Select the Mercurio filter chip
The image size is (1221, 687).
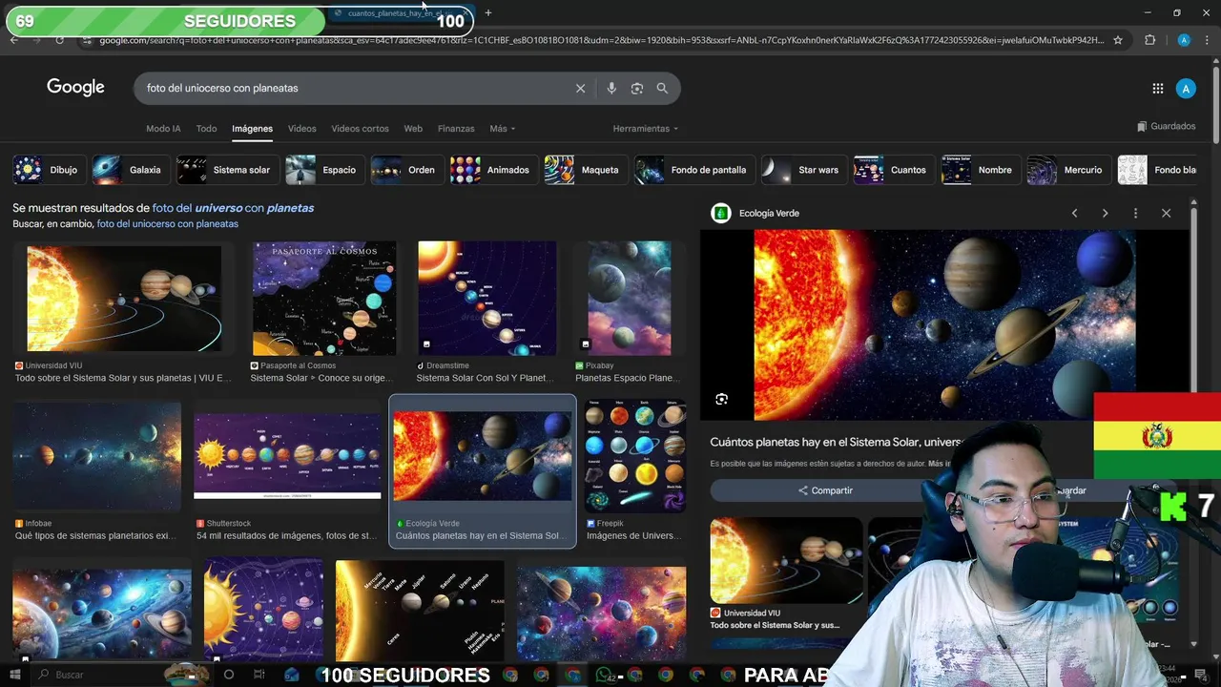(1068, 170)
